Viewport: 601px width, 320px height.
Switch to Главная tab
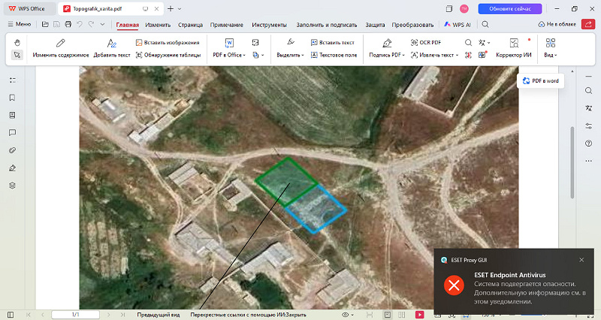[127, 25]
